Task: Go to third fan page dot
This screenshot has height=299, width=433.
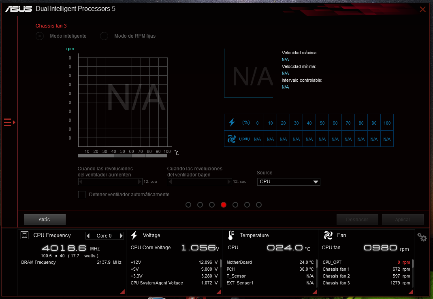Action: pyautogui.click(x=212, y=205)
